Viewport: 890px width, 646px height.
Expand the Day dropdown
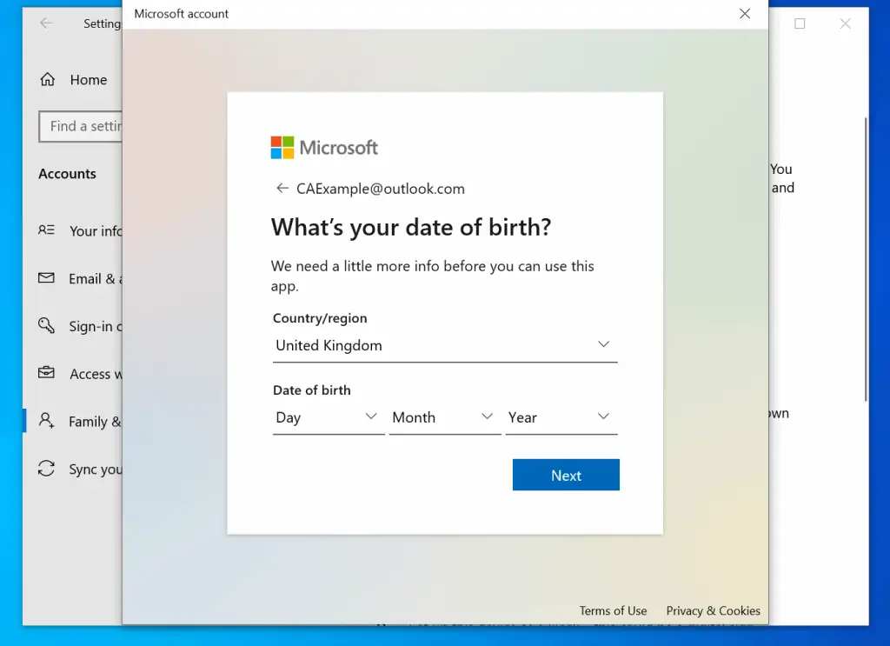328,417
